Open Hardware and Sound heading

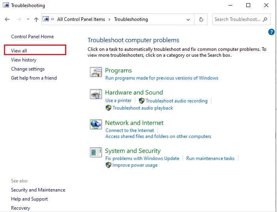(134, 93)
